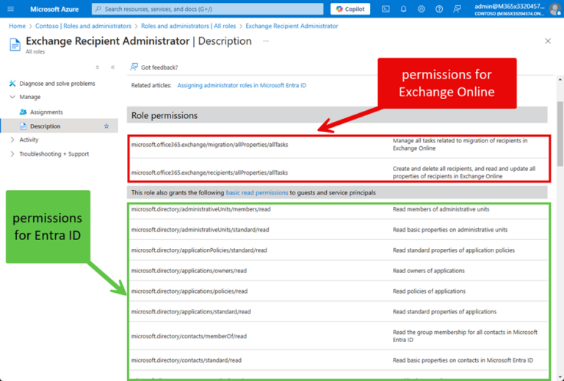Toggle the favorite star next to Description

coord(106,126)
